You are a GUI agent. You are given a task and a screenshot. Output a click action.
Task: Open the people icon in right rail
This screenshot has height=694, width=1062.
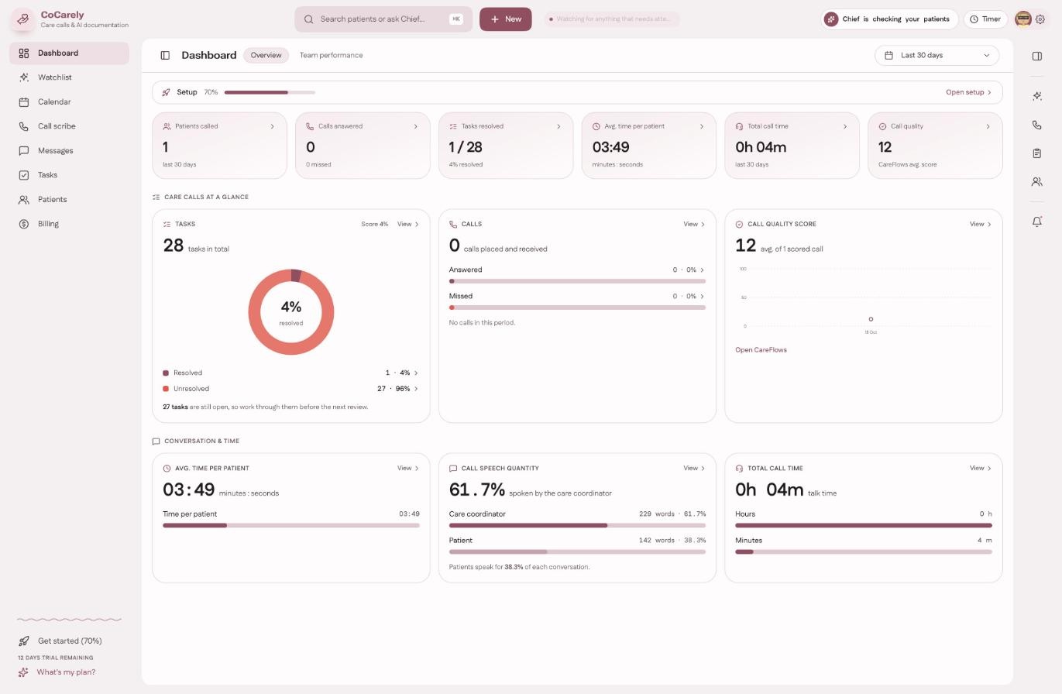(x=1037, y=182)
